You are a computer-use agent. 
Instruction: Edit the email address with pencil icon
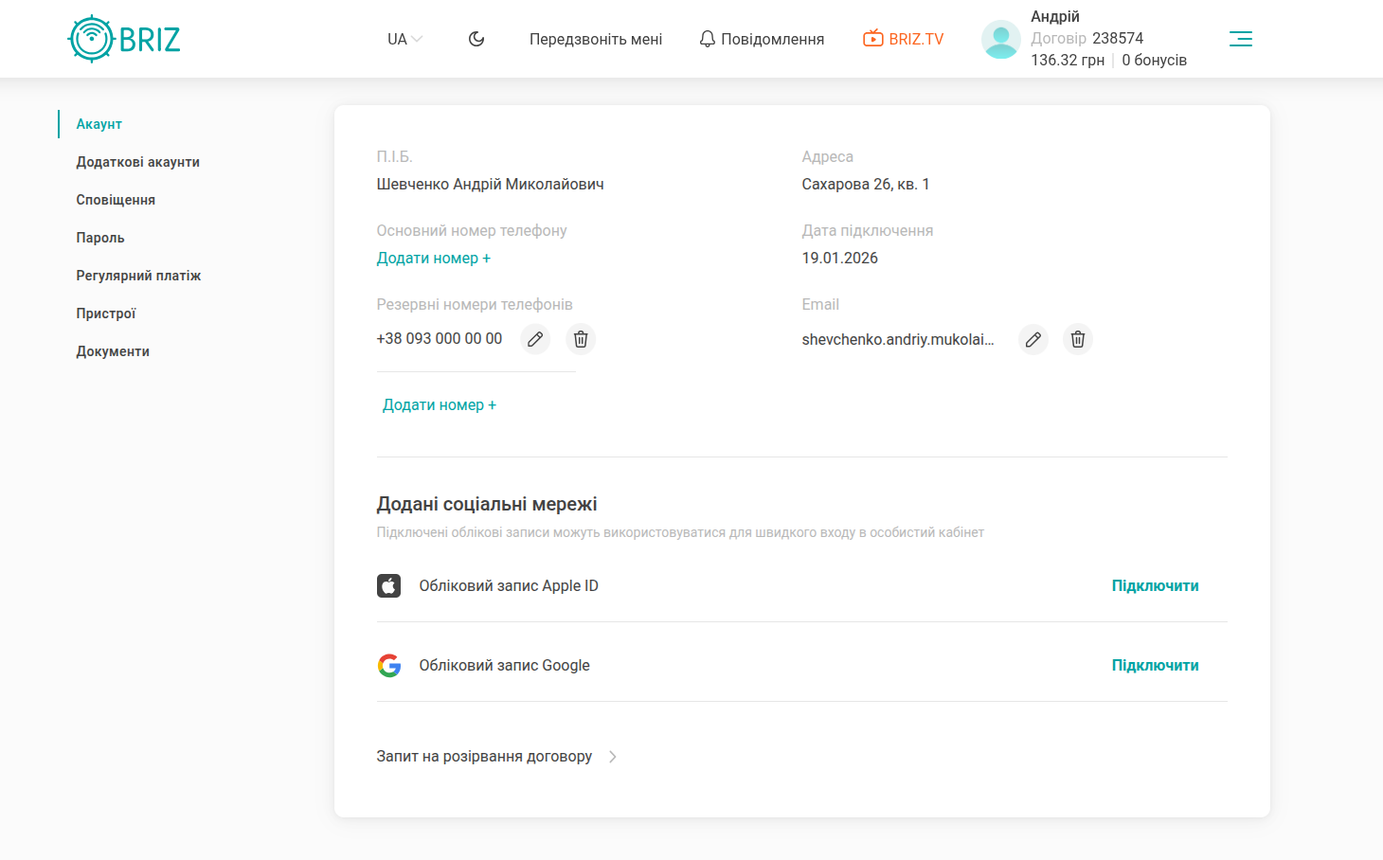coord(1033,339)
